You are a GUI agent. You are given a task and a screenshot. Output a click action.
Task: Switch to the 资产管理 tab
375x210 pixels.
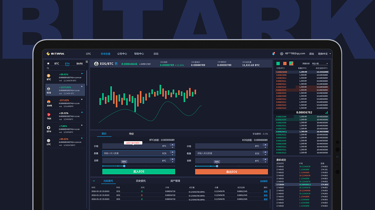pos(175,181)
